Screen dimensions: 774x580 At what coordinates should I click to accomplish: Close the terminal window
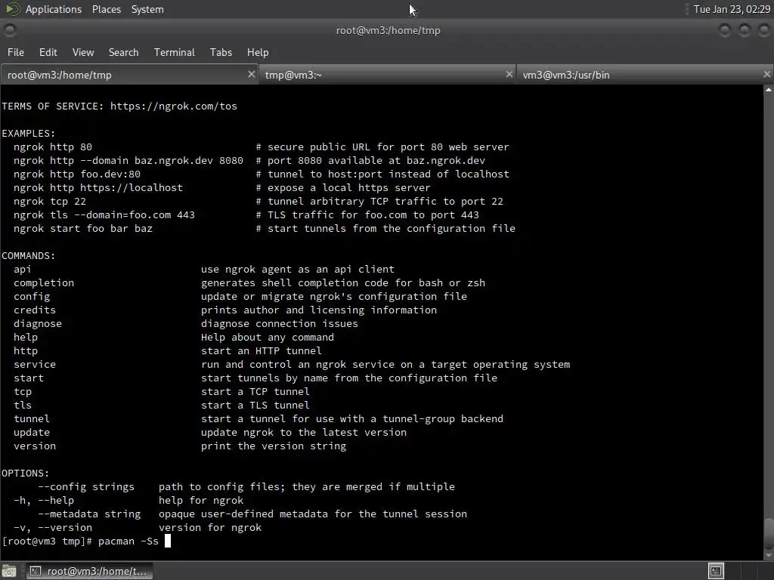point(763,30)
